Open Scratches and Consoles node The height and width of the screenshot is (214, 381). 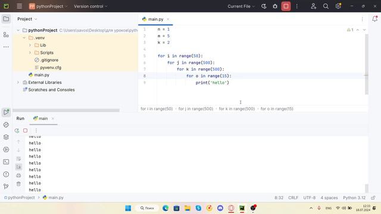[x=49, y=90]
